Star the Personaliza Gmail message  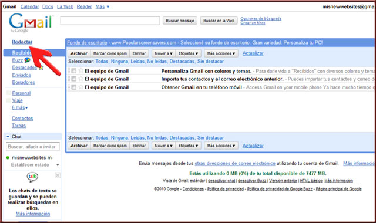click(81, 70)
